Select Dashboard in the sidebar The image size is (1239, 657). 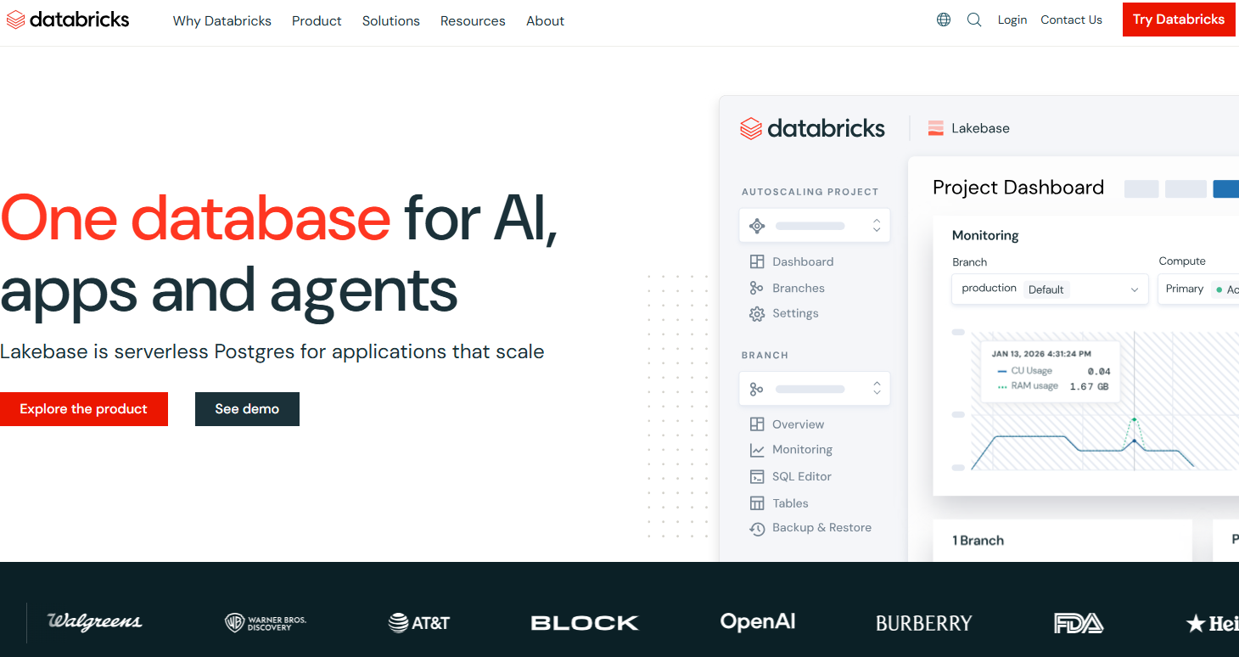tap(803, 261)
